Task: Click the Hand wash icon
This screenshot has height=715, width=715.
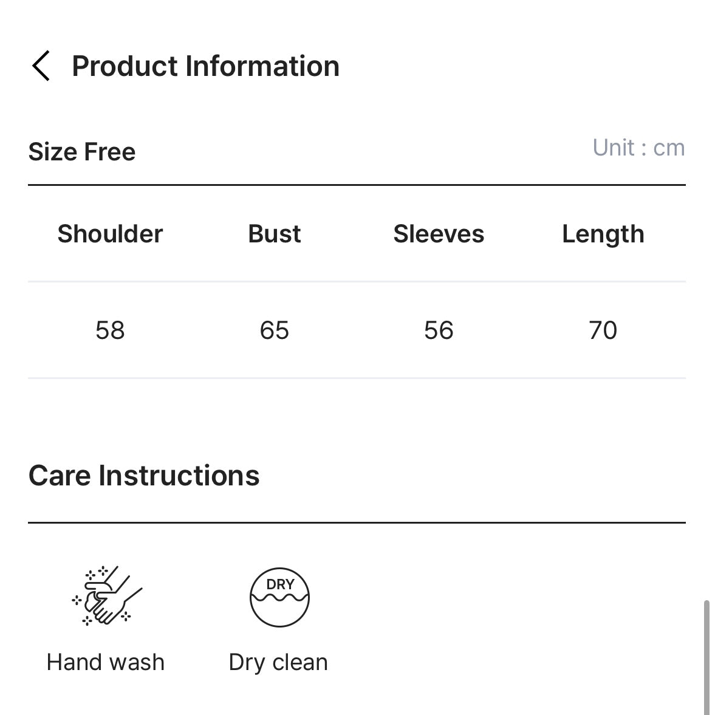Action: (107, 595)
